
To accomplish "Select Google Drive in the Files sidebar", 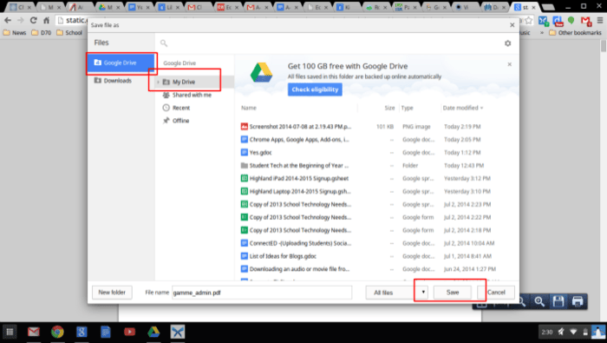I will [x=121, y=63].
